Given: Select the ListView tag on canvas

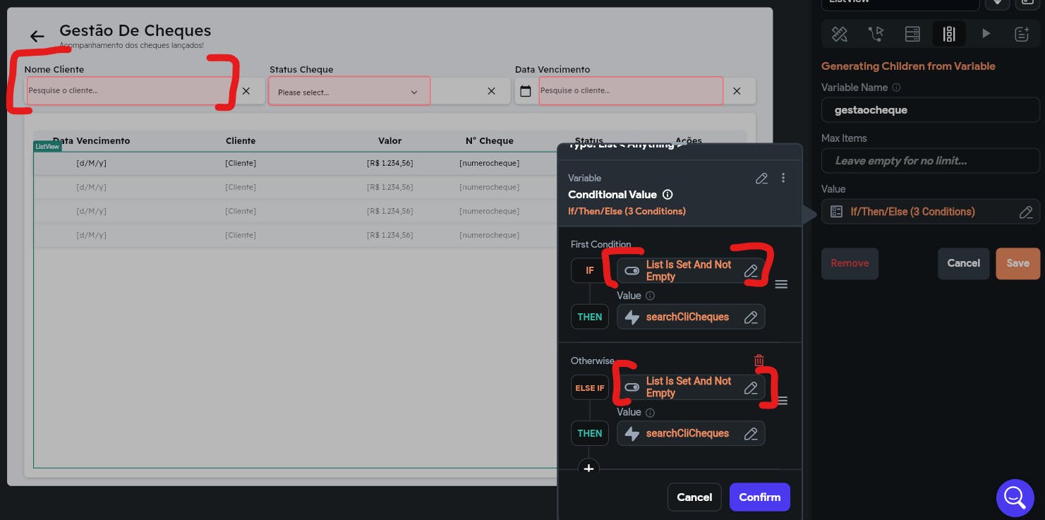Looking at the screenshot, I should point(47,146).
